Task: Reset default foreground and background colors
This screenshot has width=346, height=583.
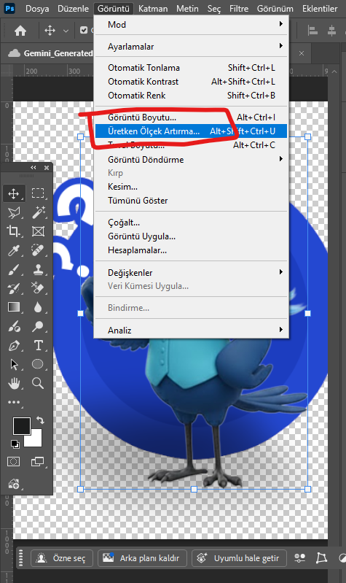Action: click(15, 444)
